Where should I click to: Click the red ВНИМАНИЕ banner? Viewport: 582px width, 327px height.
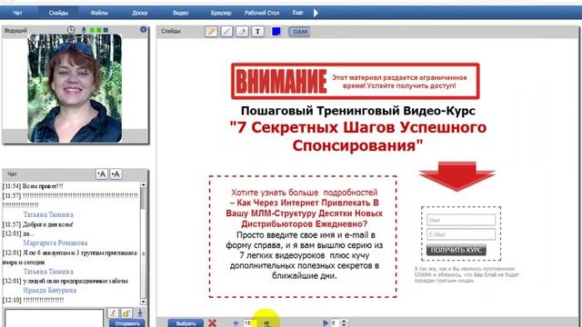point(356,81)
